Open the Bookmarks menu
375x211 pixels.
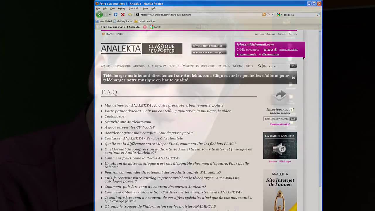tap(134, 8)
